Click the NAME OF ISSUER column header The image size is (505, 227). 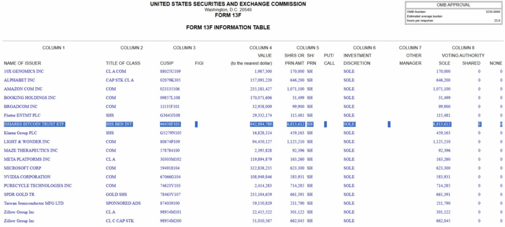23,63
